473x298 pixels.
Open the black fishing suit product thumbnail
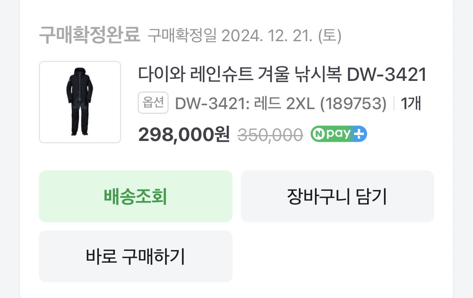(x=80, y=102)
